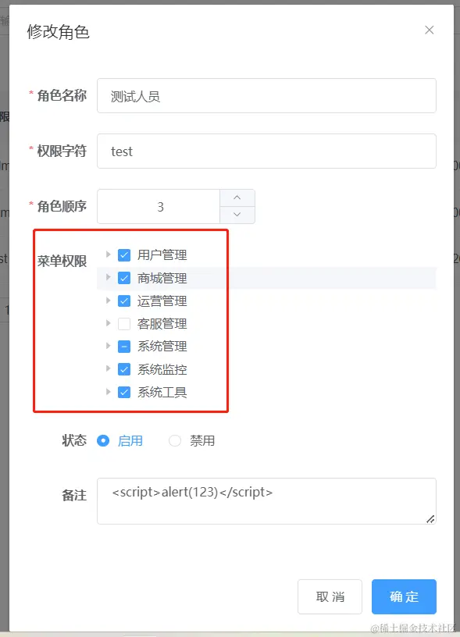Screen dimensions: 460x637
Task: Select the 系统监控 tree label
Action: 162,370
